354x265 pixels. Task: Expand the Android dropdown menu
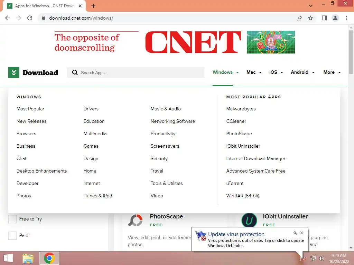(303, 72)
